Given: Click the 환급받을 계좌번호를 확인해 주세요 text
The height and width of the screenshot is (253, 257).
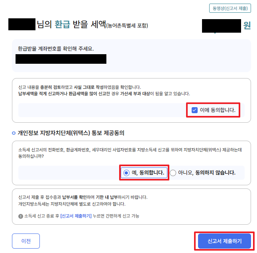Looking at the screenshot, I should tap(56, 49).
